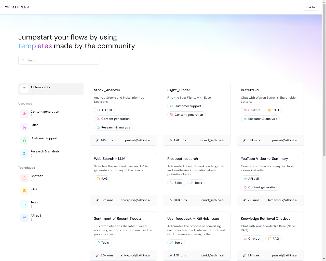
Task: Click RAG tag on Web Search card
Action: 102,179
